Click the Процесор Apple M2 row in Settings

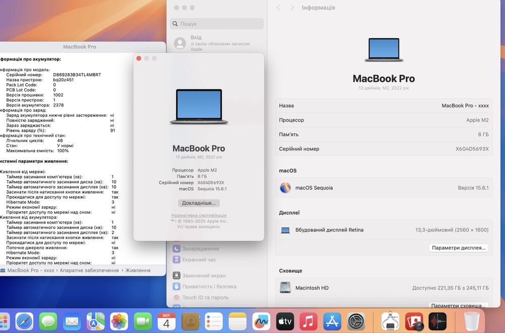[x=384, y=120]
